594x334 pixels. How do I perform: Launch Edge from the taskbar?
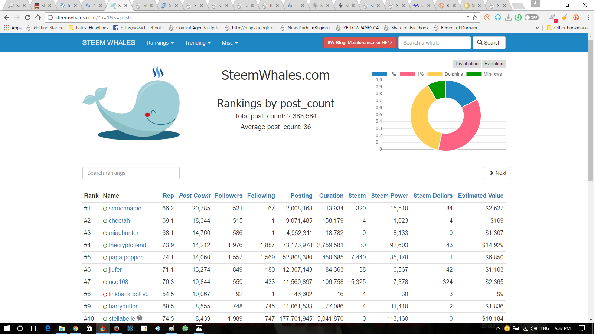point(48,328)
